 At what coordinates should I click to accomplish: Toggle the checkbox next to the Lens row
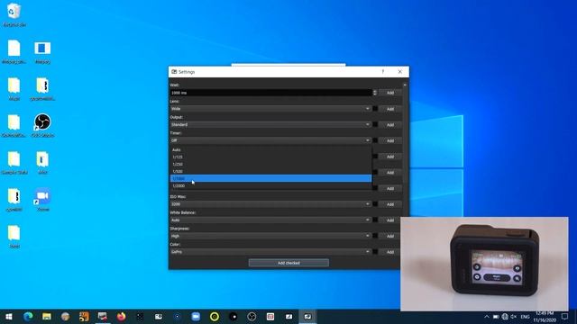pos(375,109)
